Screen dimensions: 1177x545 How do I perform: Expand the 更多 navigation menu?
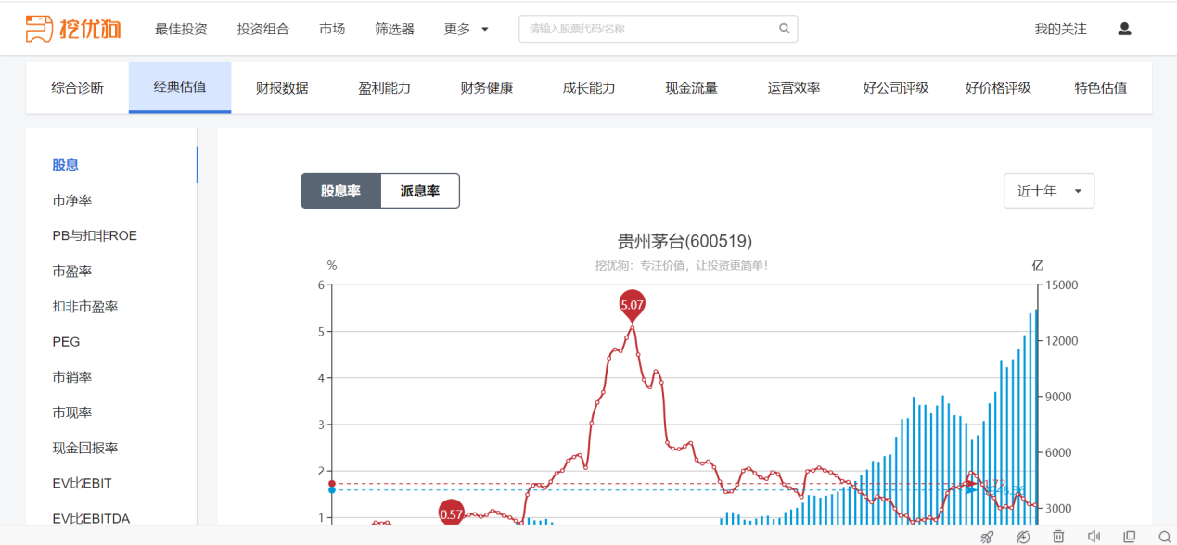(x=467, y=29)
